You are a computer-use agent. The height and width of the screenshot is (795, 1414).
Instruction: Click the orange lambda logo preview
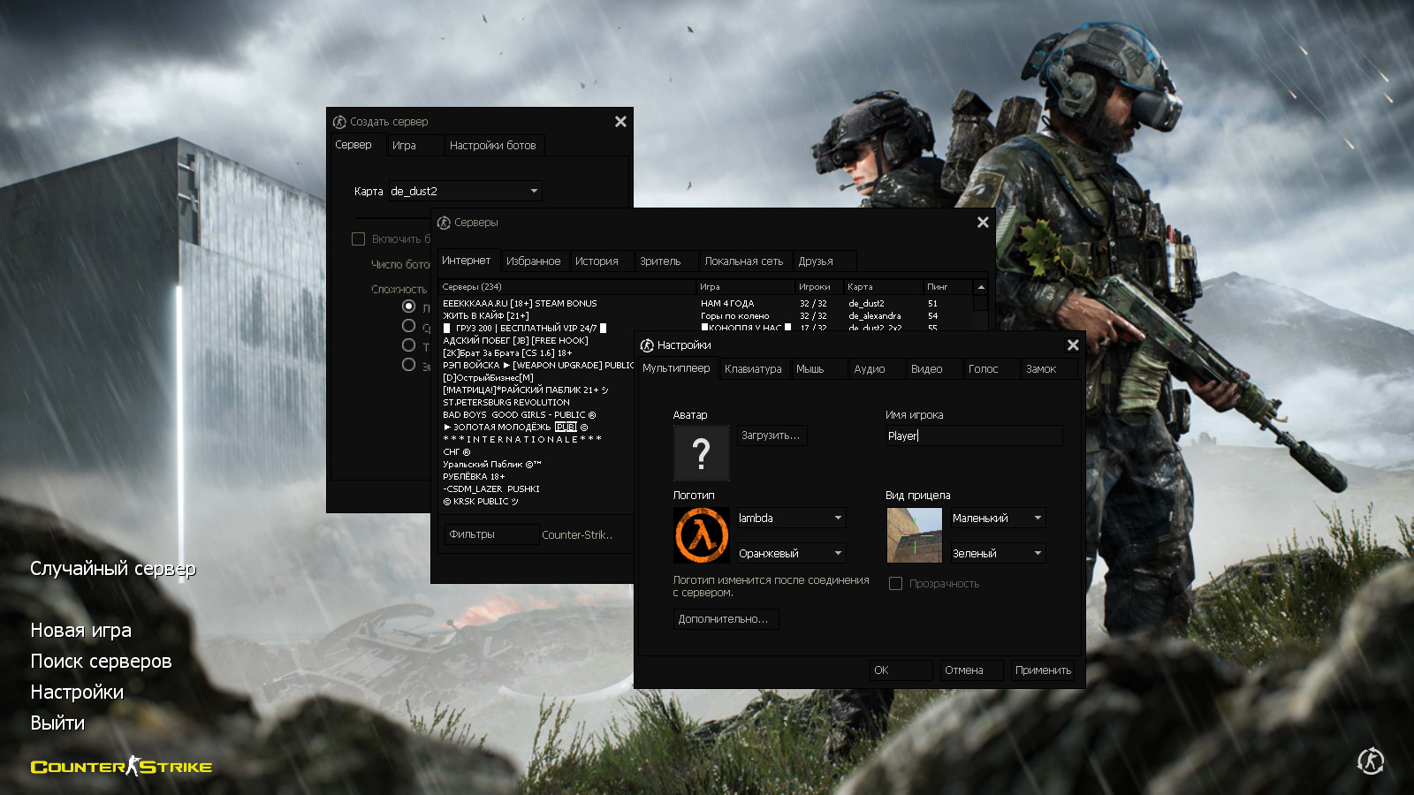tap(702, 535)
